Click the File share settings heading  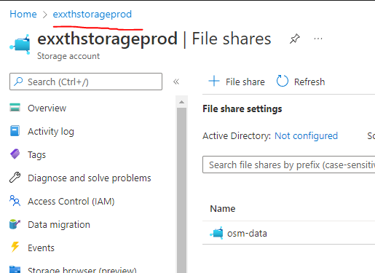(242, 108)
